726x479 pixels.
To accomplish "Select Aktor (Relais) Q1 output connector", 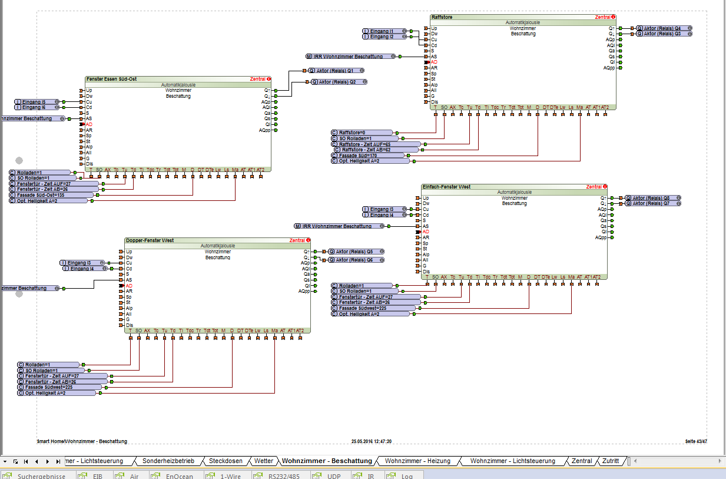I will tap(335, 71).
